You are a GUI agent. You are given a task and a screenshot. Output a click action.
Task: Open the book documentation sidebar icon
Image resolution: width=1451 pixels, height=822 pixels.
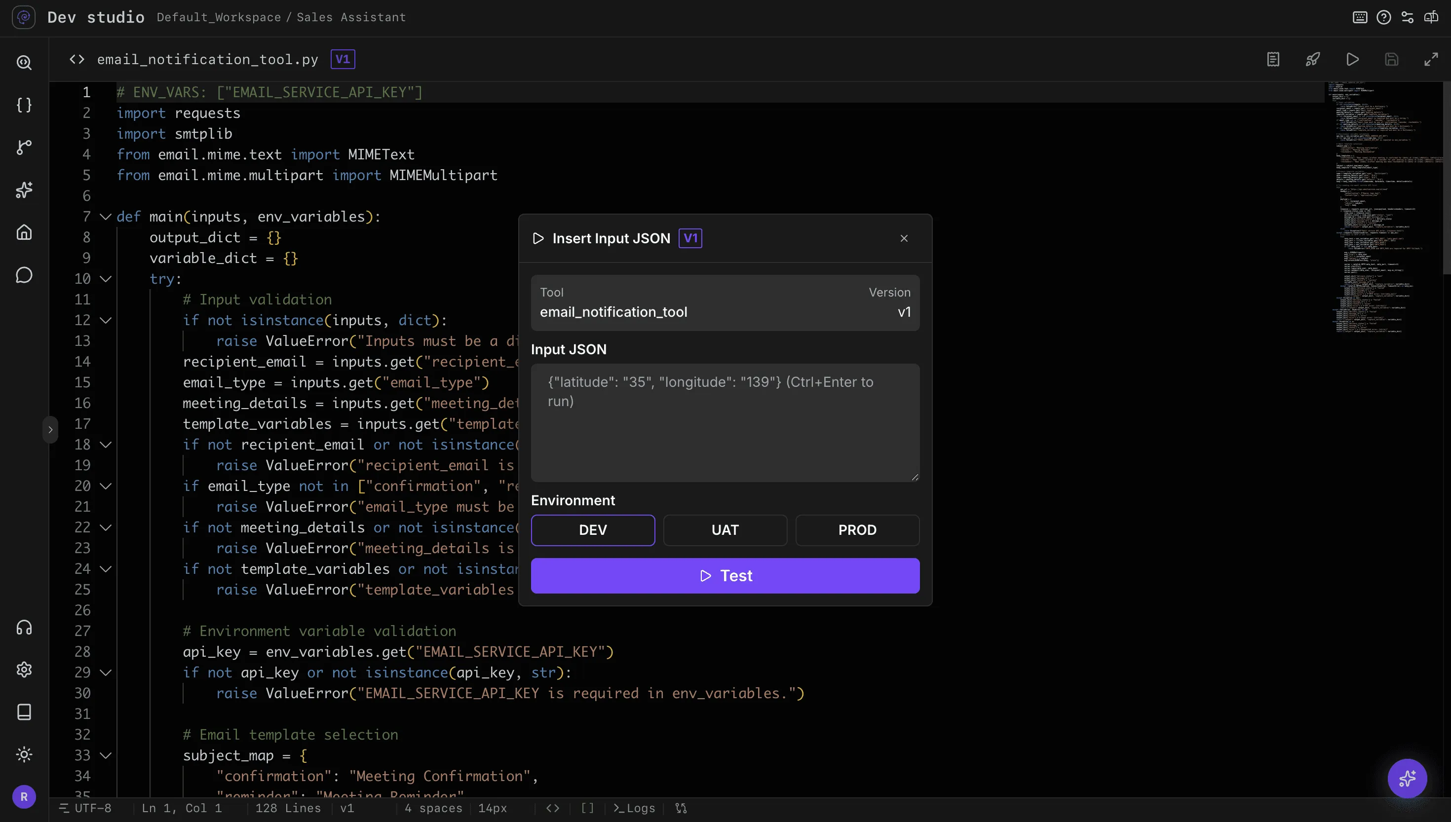[x=24, y=712]
